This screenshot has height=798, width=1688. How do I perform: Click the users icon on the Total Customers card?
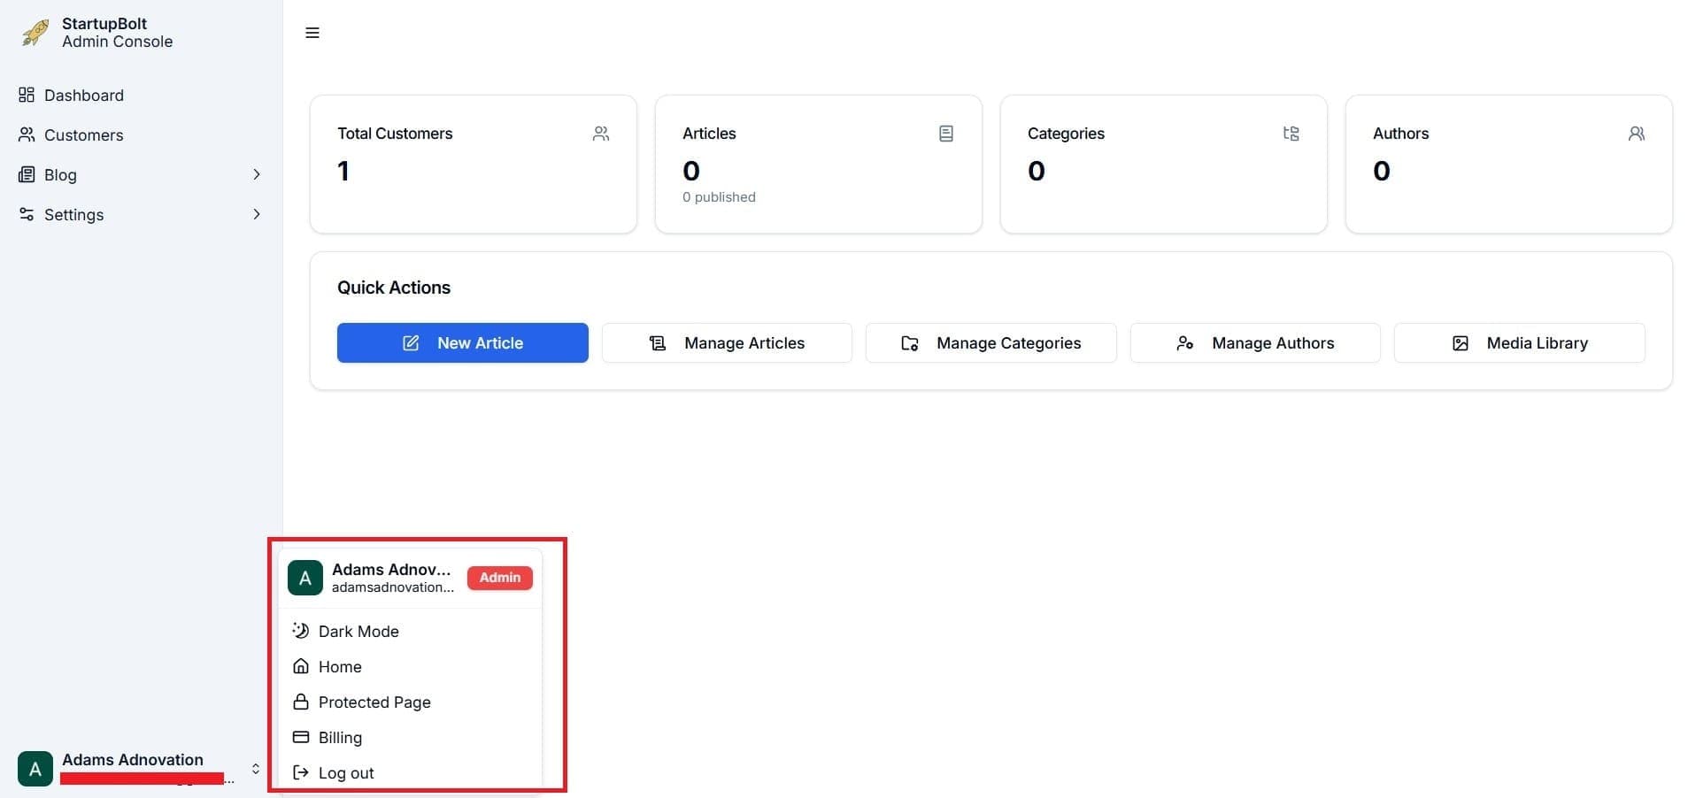click(601, 134)
